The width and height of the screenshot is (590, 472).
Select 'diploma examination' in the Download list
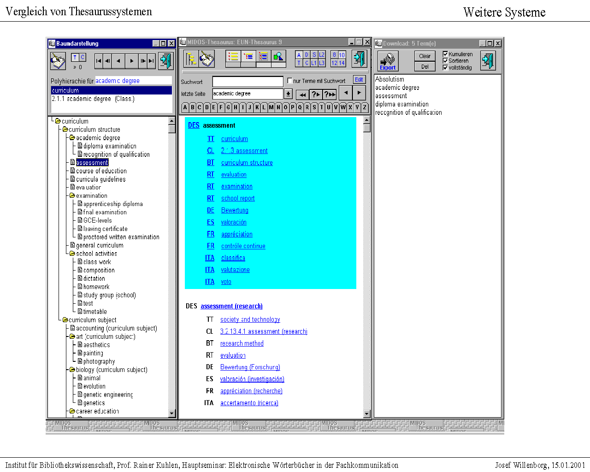[x=401, y=104]
